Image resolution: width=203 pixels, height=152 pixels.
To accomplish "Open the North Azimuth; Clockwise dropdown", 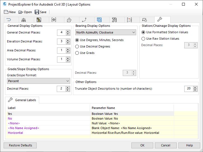I will [x=106, y=32].
